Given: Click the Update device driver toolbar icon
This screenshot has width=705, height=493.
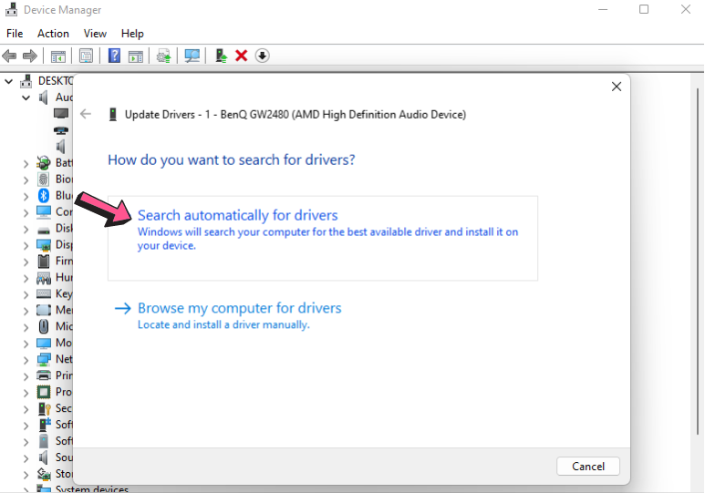Looking at the screenshot, I should (x=163, y=56).
